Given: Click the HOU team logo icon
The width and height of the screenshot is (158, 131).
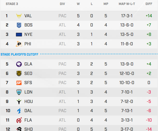Looking at the screenshot, I should (x=19, y=101).
